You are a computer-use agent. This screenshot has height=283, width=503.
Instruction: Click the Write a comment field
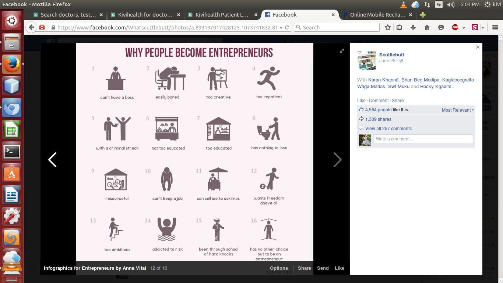tap(423, 139)
